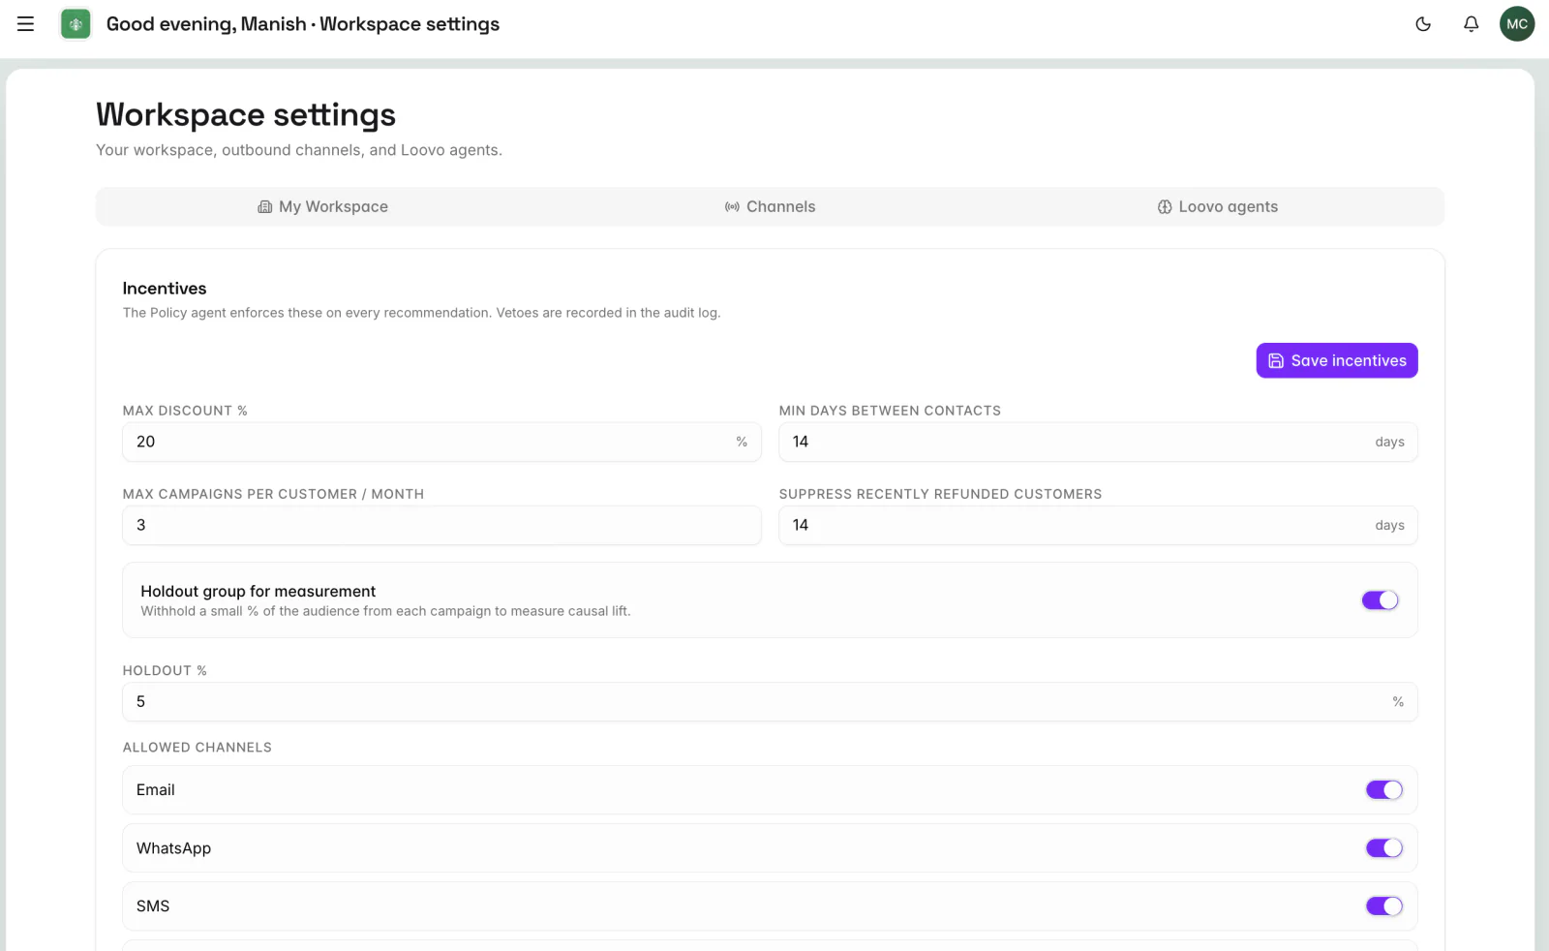Click the Save incentives button
Screen dimensions: 1549x951
point(1336,360)
